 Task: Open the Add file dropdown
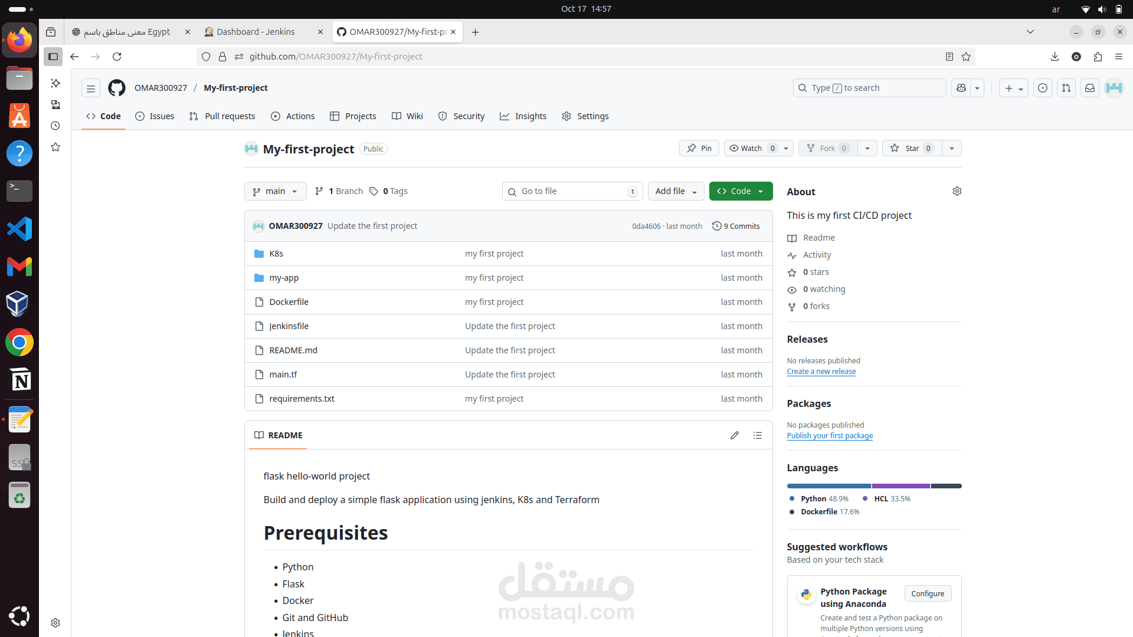676,191
